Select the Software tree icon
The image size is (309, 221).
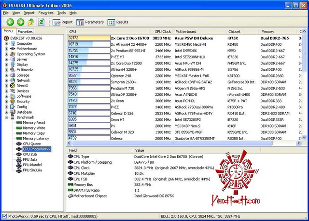click(x=13, y=96)
